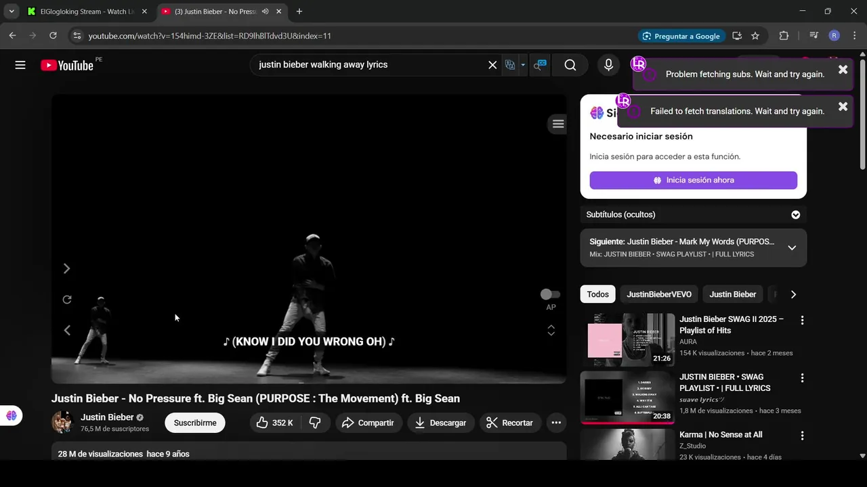Open options for 'SWAG PLAYLIST | FULL LYRICS' video

[x=802, y=378]
